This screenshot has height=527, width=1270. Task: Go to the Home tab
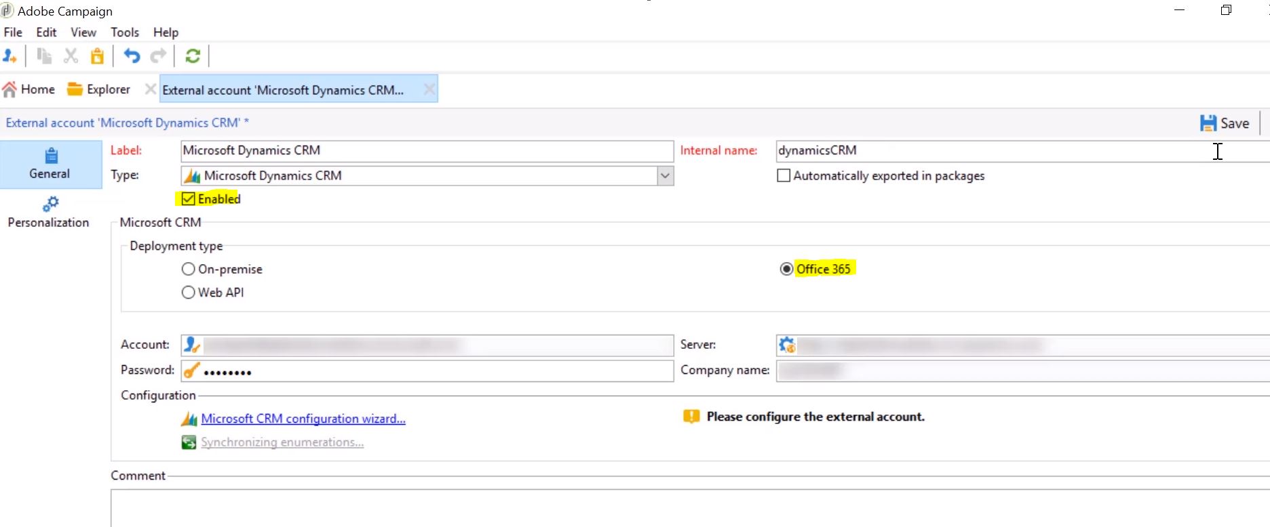[x=29, y=89]
